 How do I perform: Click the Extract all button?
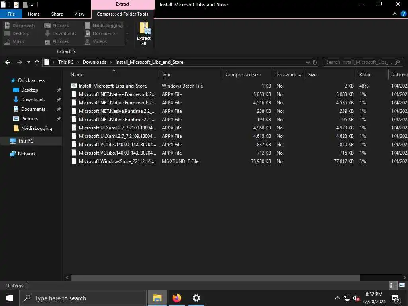pos(144,33)
